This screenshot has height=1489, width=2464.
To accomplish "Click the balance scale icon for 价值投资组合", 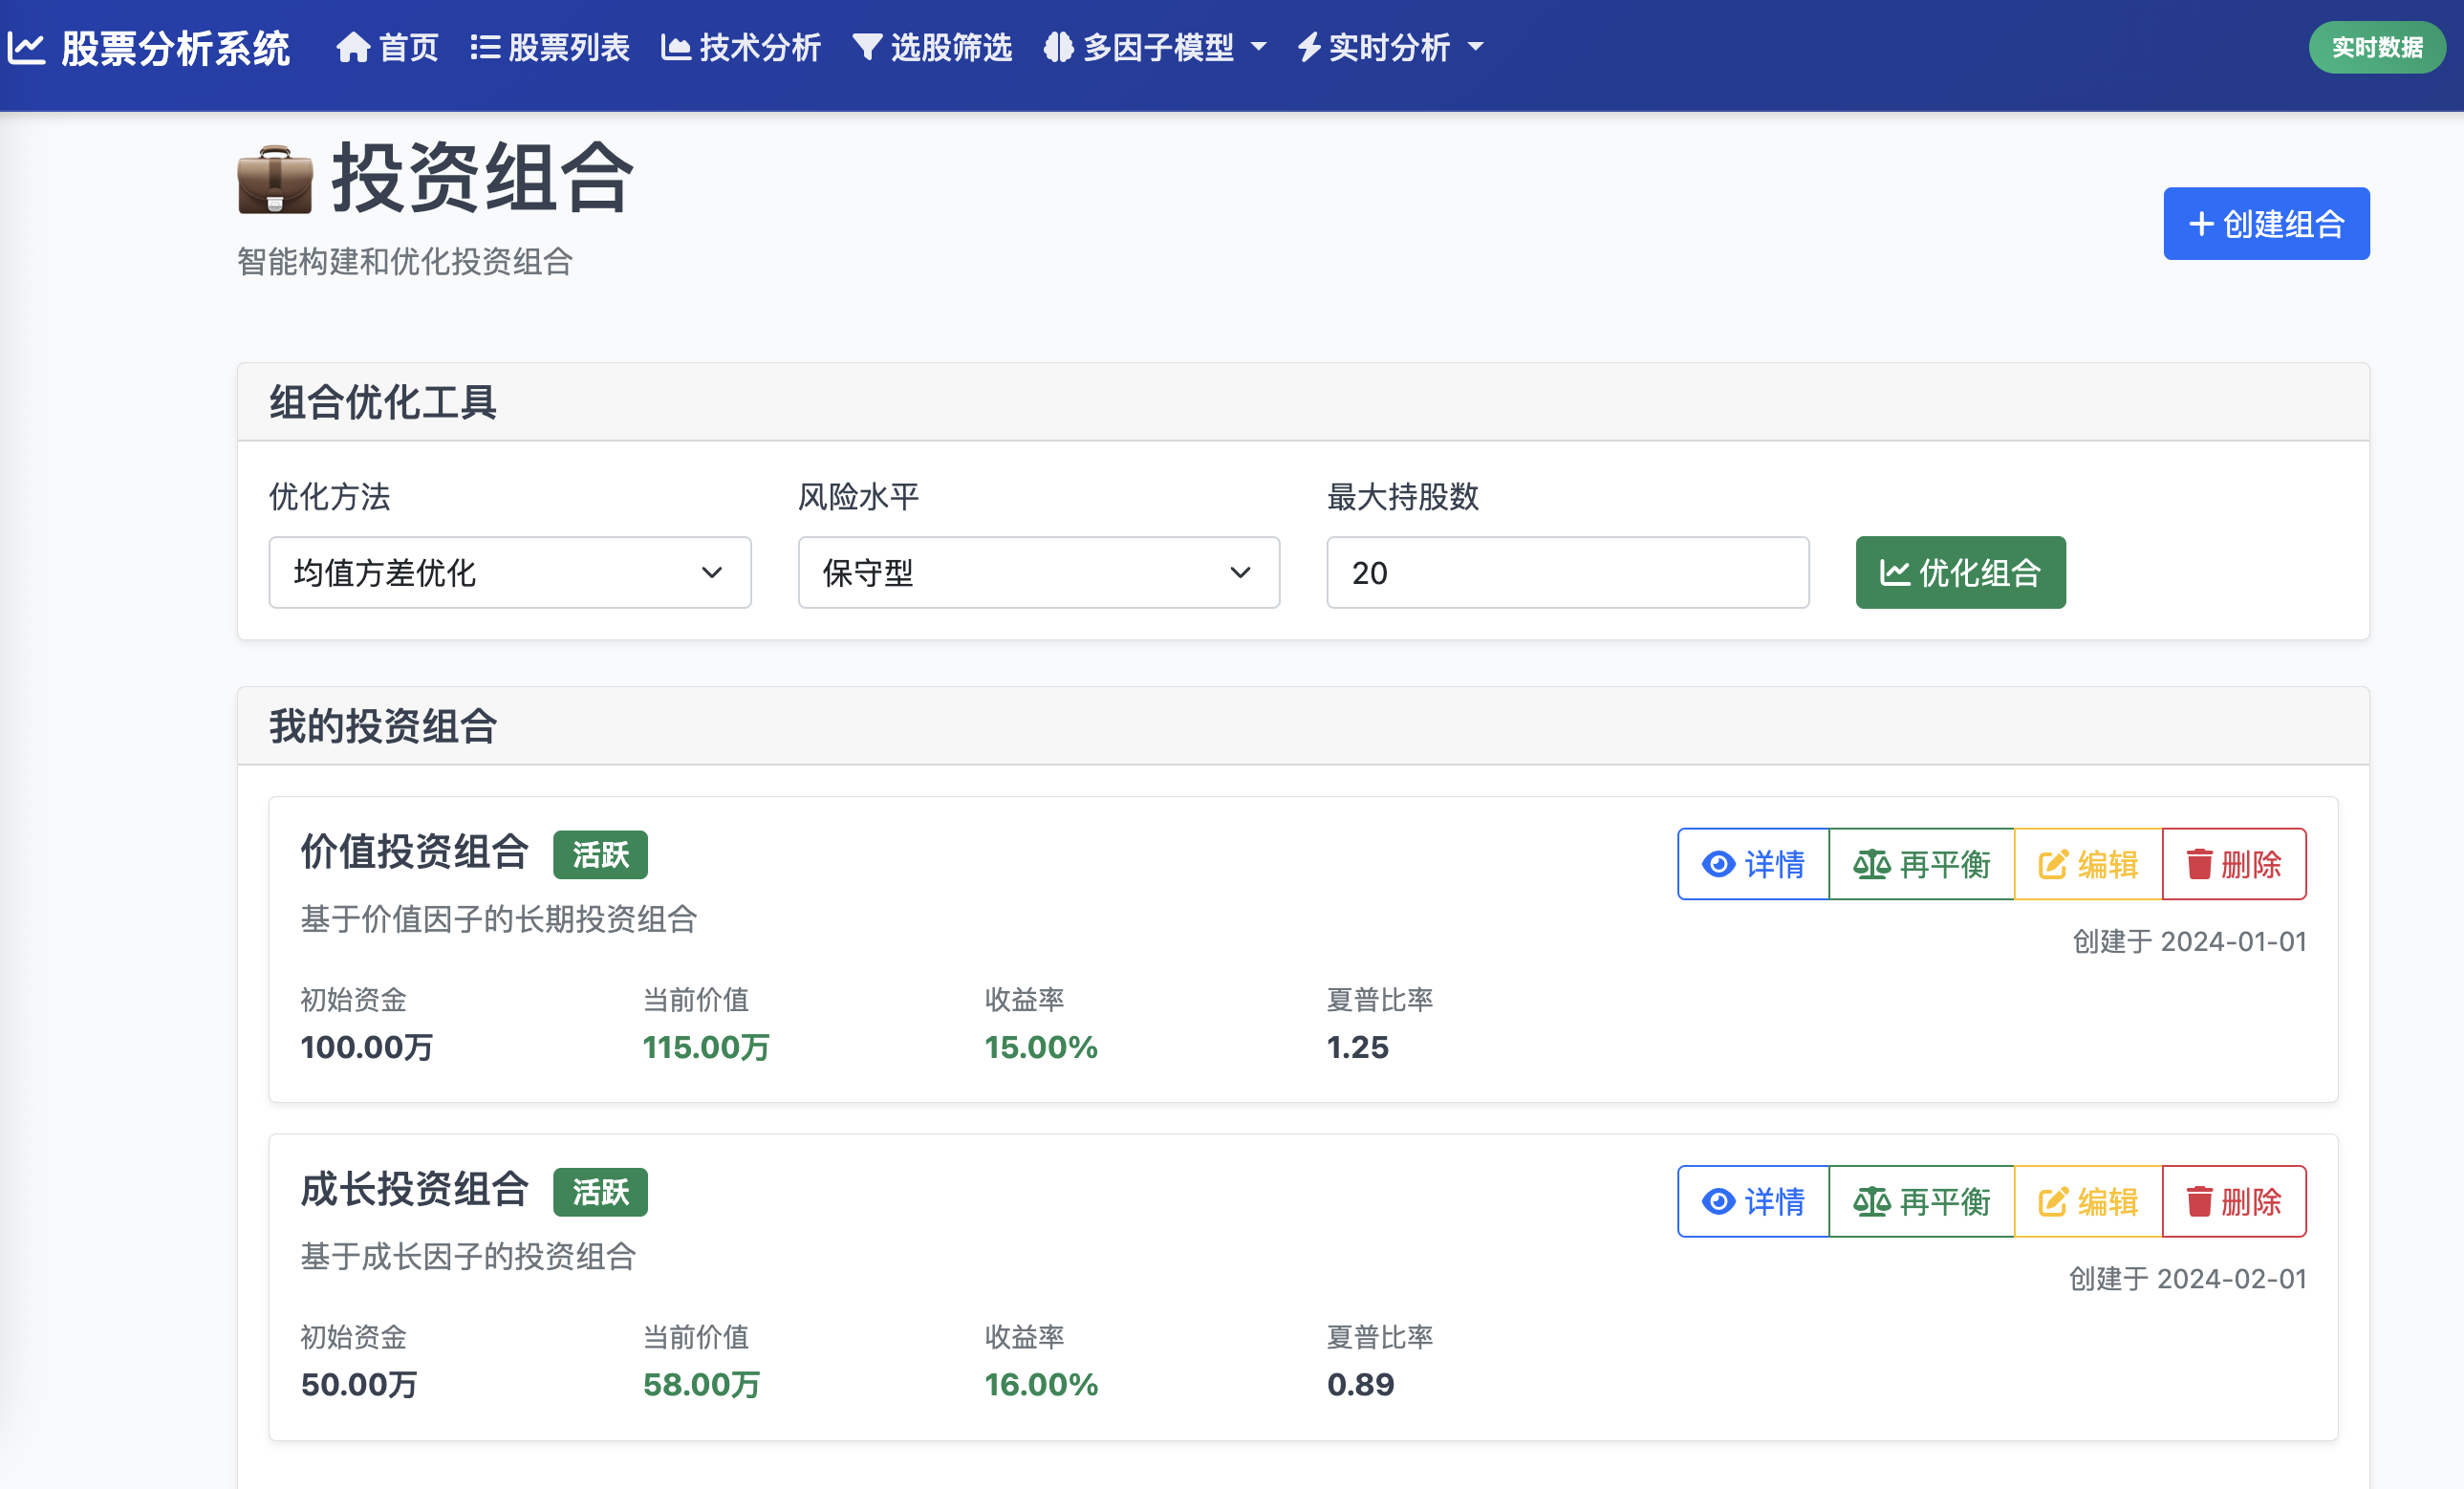I will click(x=1871, y=864).
